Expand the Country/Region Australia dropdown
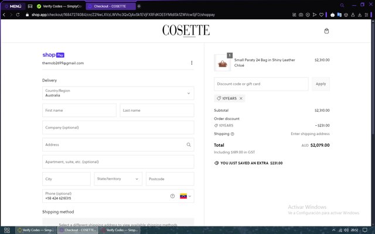The width and height of the screenshot is (375, 234). pyautogui.click(x=118, y=93)
